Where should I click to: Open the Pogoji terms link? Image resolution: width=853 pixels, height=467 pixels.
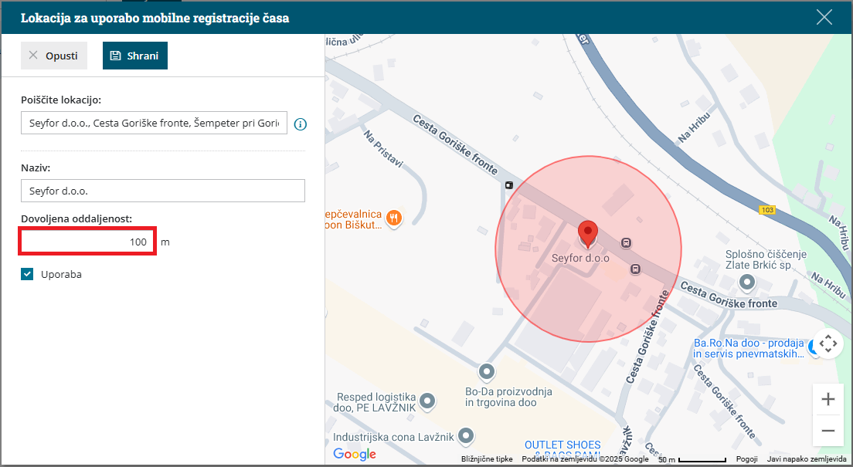pyautogui.click(x=747, y=459)
